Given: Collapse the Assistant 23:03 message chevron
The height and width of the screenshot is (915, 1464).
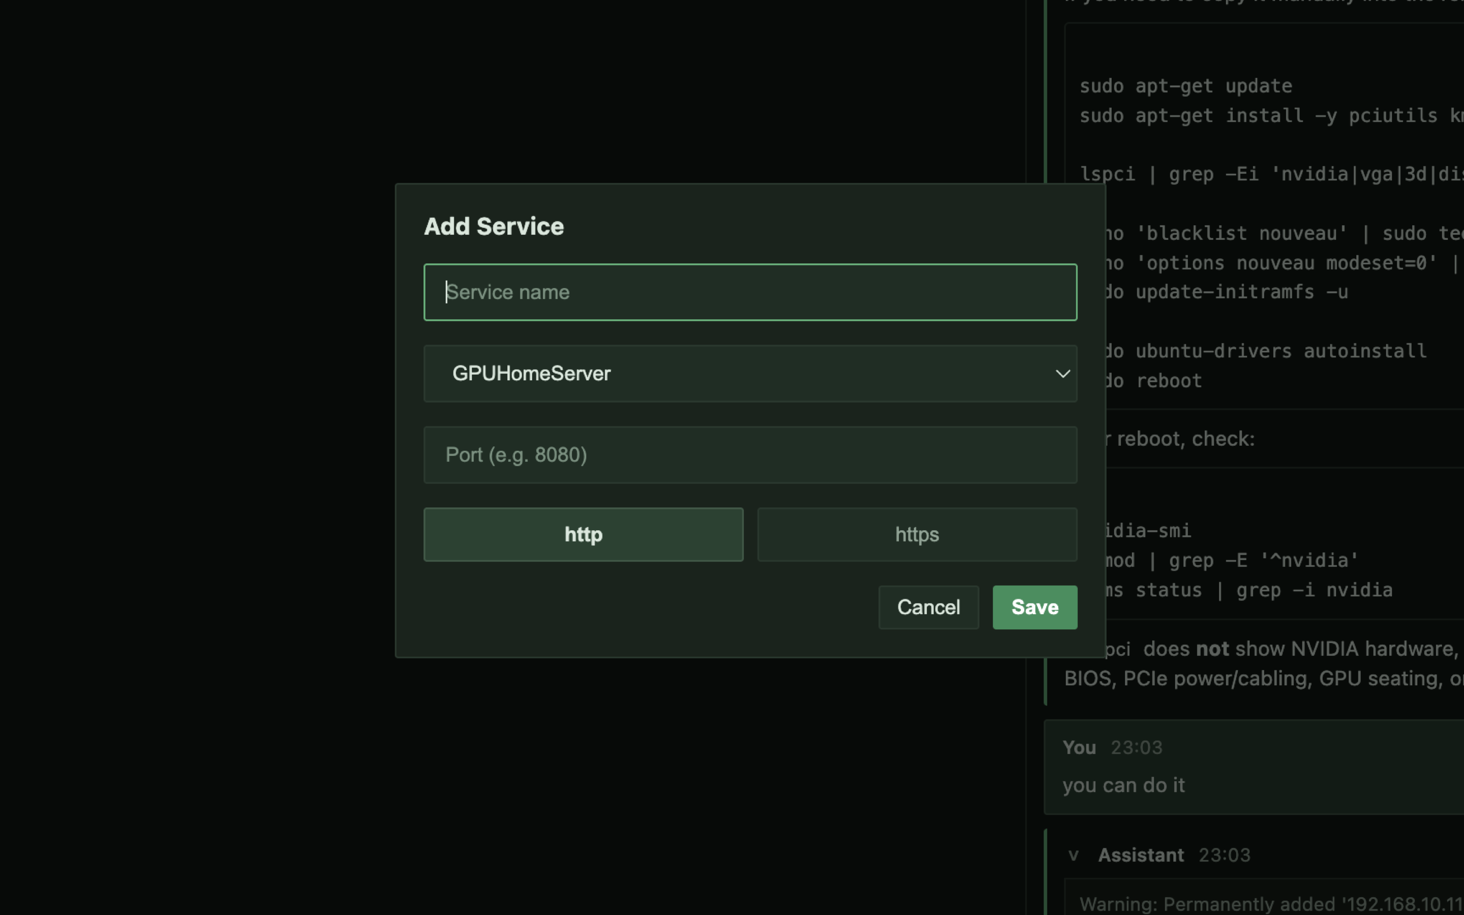Looking at the screenshot, I should click(x=1073, y=855).
